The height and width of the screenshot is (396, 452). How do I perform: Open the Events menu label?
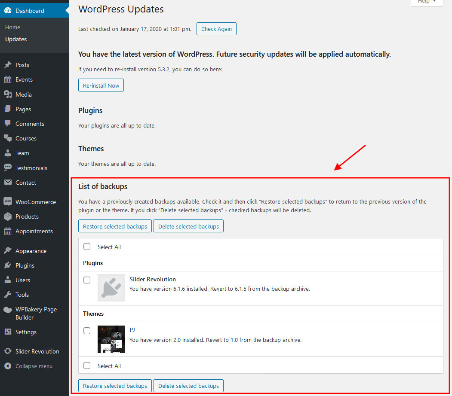[24, 79]
